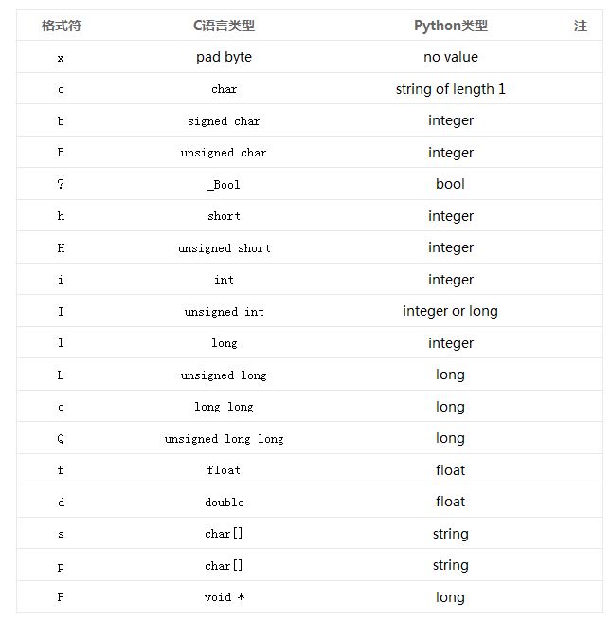Select the 'unsigned short' cell
The image size is (611, 622).
[x=224, y=248]
